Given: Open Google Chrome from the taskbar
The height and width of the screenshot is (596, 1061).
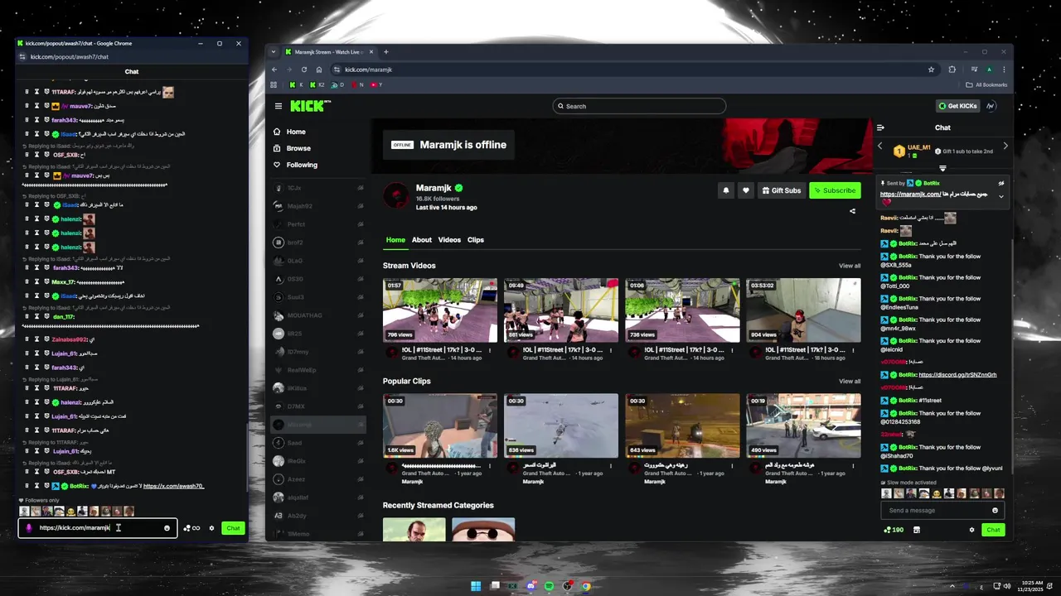Looking at the screenshot, I should coord(586,586).
